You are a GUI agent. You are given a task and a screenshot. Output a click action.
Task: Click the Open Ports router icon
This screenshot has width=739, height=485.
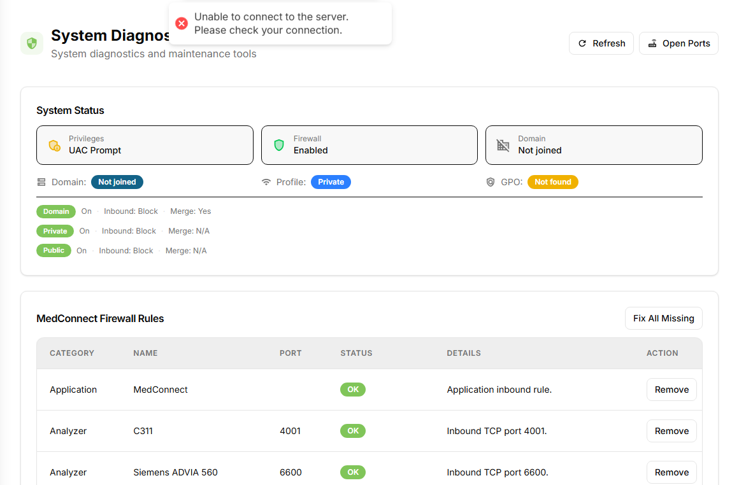tap(652, 43)
